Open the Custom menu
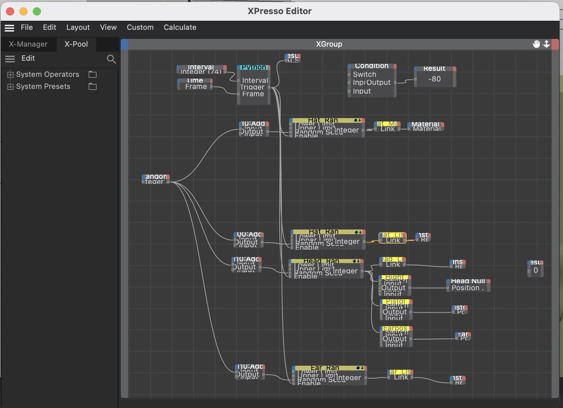563x408 pixels. (140, 28)
